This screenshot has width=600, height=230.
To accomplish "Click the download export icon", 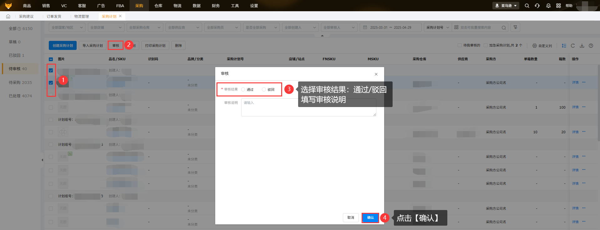I will (582, 46).
